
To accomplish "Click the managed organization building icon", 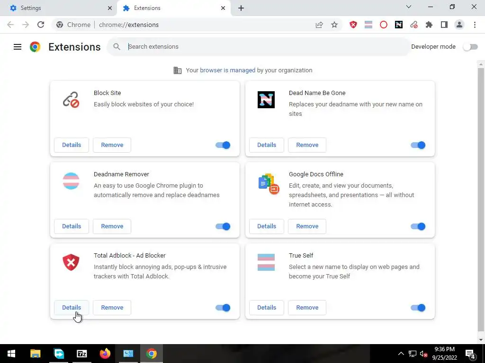I will pos(178,70).
